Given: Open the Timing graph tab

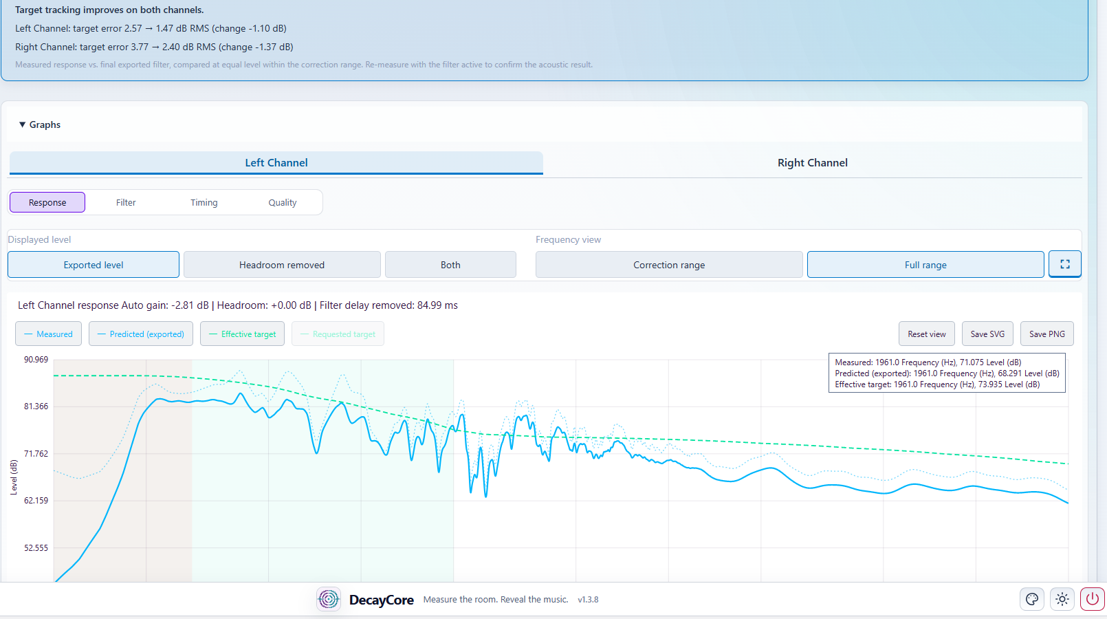Looking at the screenshot, I should (204, 202).
